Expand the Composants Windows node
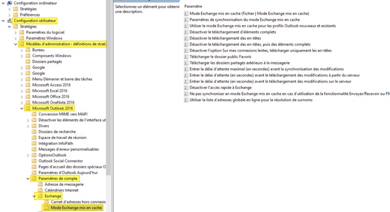The height and width of the screenshot is (212, 390). [x=22, y=56]
